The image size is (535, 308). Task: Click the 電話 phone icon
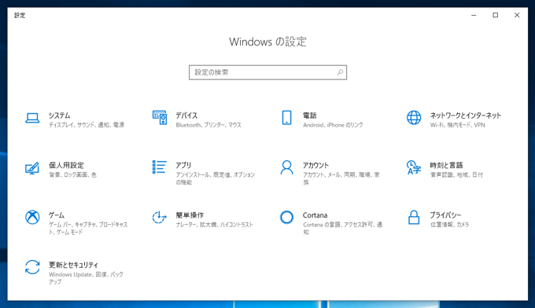tap(286, 118)
